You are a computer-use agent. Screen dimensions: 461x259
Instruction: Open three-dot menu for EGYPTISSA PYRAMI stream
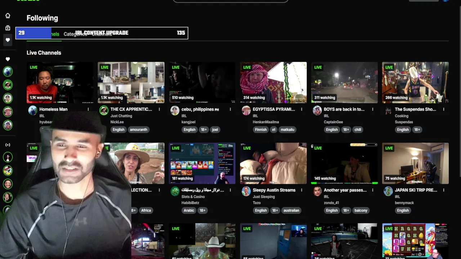coord(301,109)
